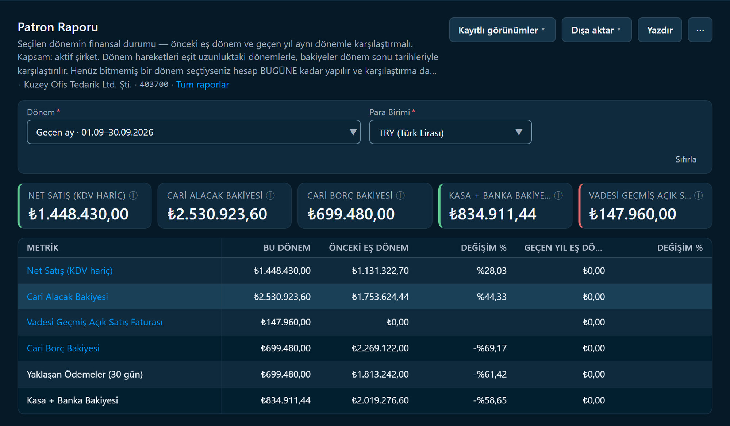
Task: Open Cari Alacak Bakiyesi metric link
Action: click(x=68, y=297)
